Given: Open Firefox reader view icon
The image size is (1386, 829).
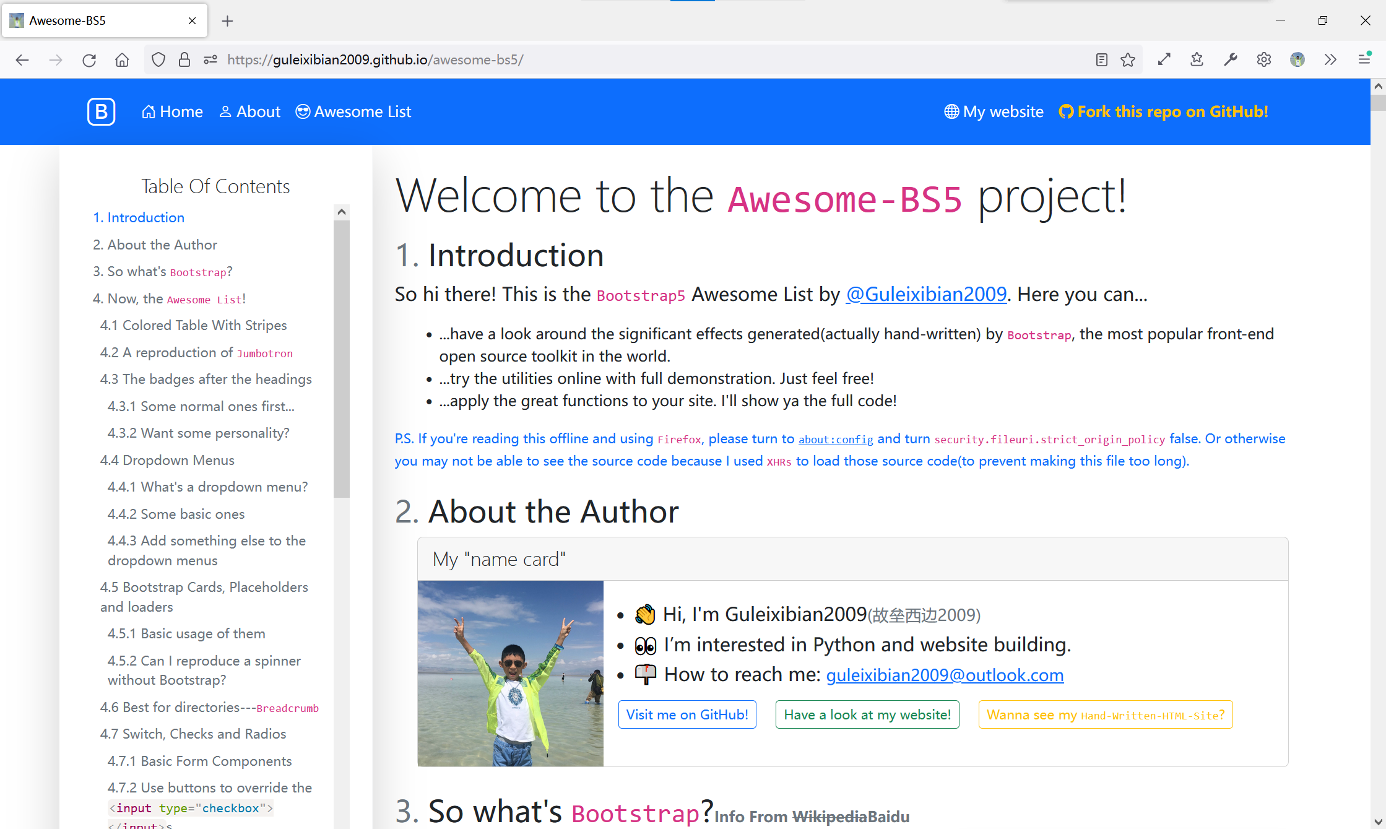Looking at the screenshot, I should pos(1101,59).
